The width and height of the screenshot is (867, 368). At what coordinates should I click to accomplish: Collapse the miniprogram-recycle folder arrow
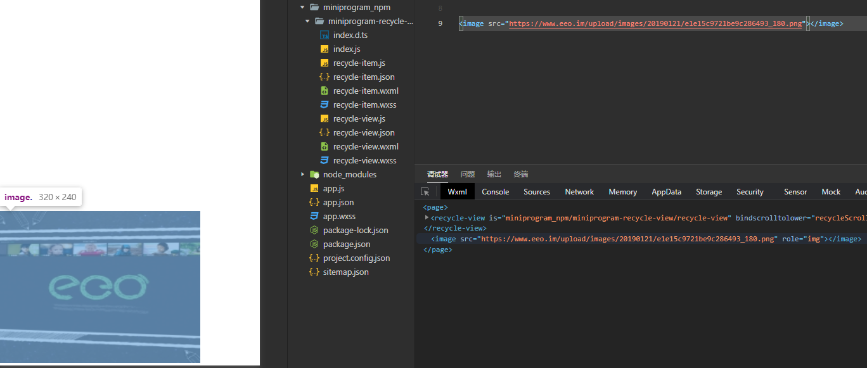308,22
